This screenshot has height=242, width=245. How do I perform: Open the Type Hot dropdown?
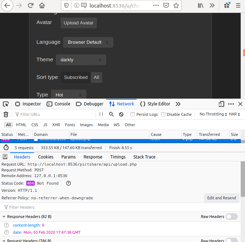69,95
